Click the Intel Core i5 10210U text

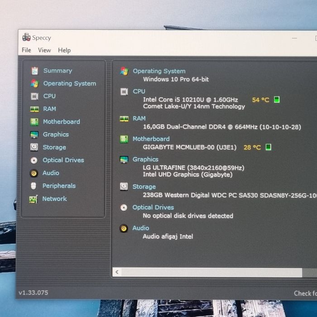[191, 100]
